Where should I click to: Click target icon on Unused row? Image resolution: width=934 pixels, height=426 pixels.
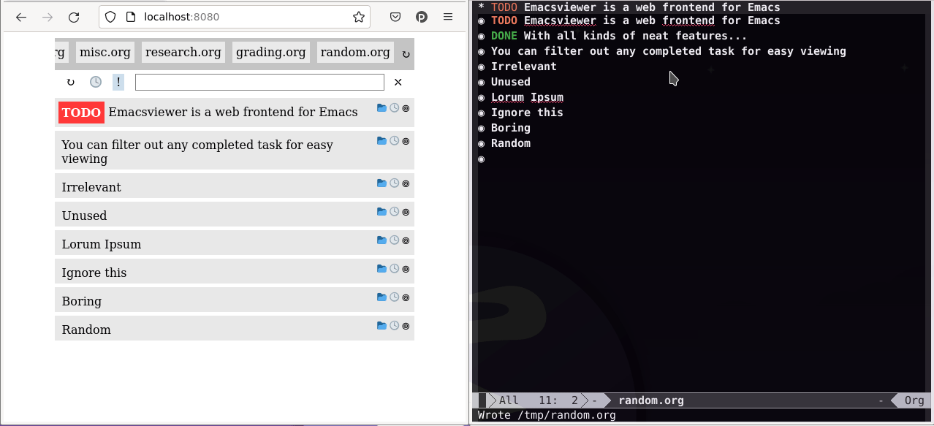click(x=406, y=212)
